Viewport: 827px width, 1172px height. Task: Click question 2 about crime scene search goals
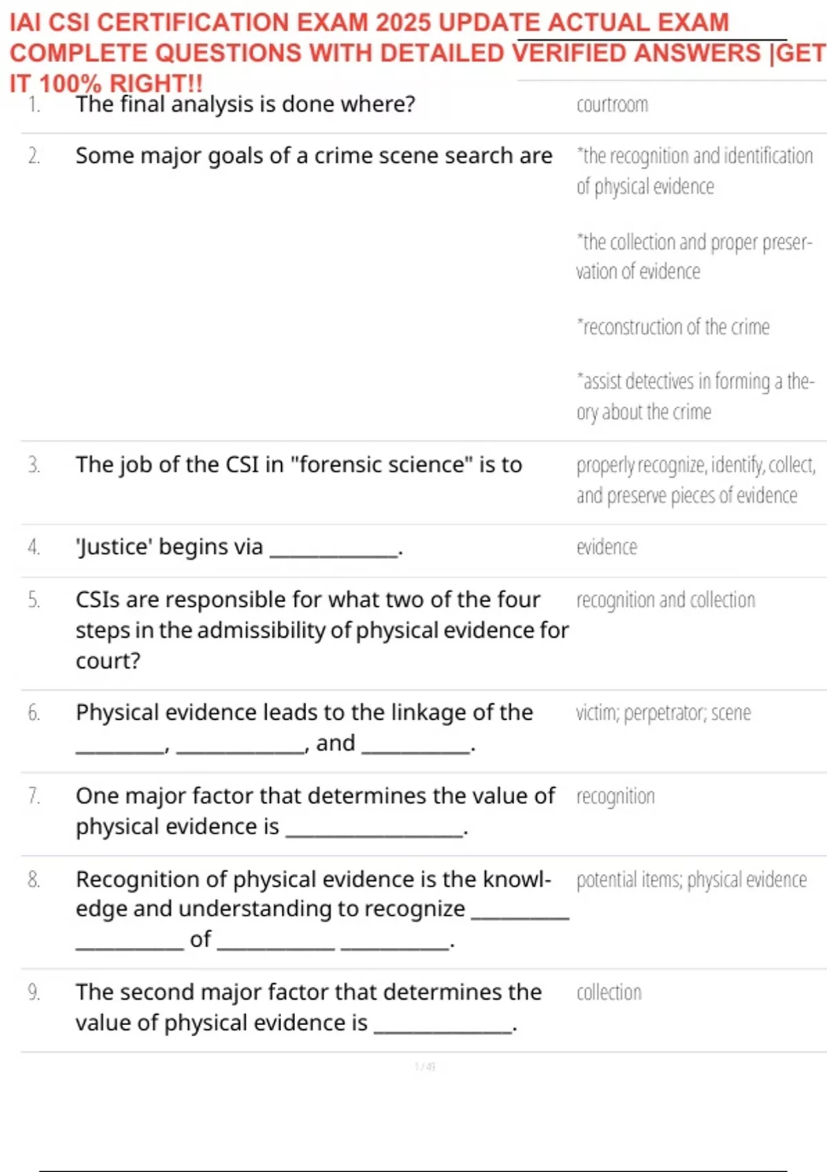pos(314,156)
